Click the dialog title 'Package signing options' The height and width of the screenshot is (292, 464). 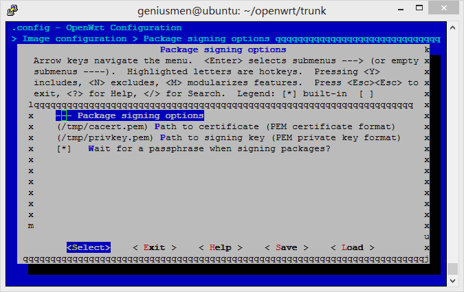tap(223, 49)
